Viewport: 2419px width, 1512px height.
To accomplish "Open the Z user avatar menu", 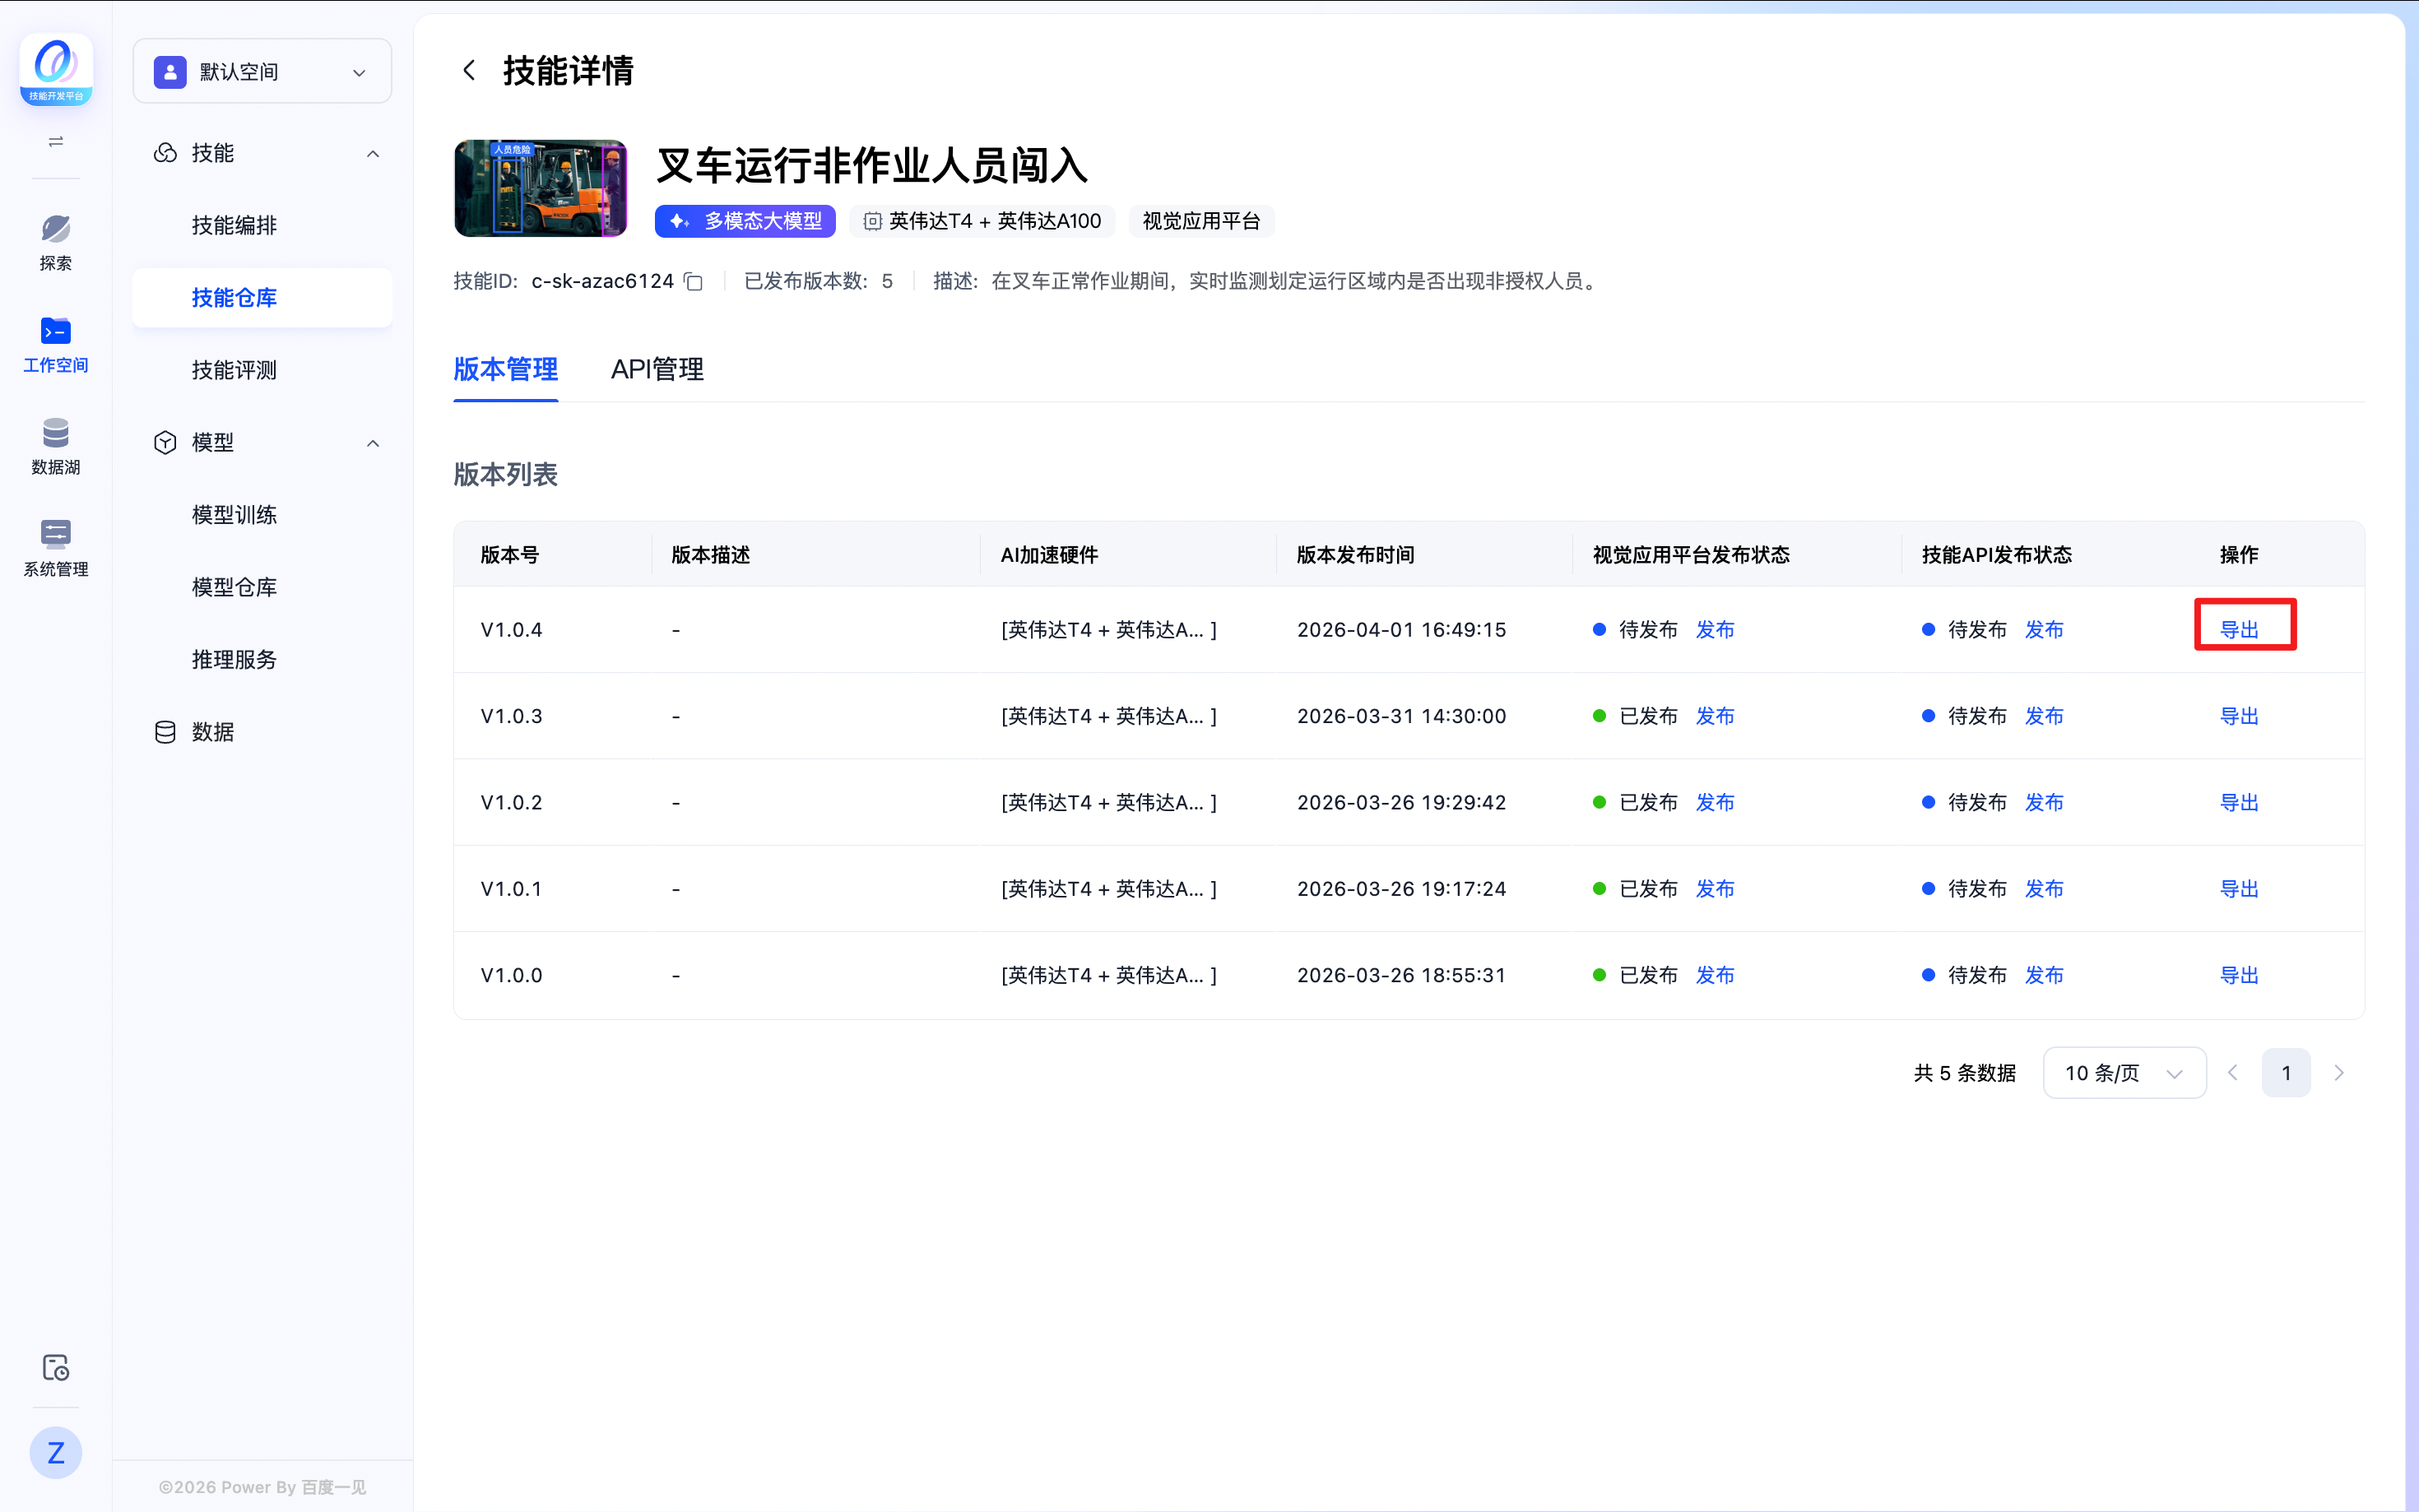I will point(56,1453).
